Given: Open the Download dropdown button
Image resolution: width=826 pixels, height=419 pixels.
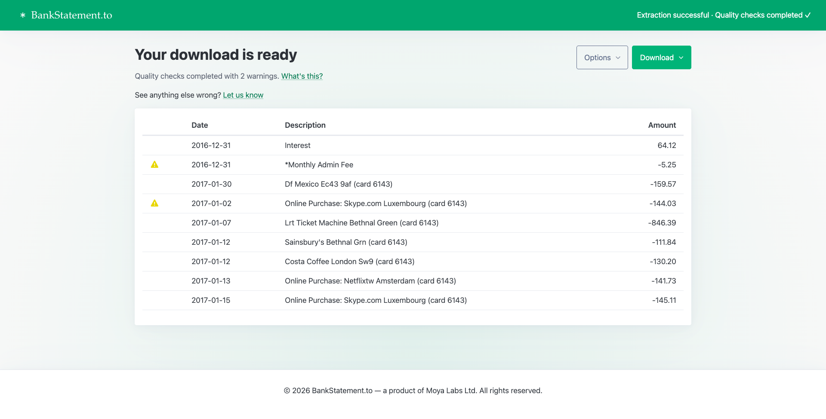Looking at the screenshot, I should [x=661, y=57].
